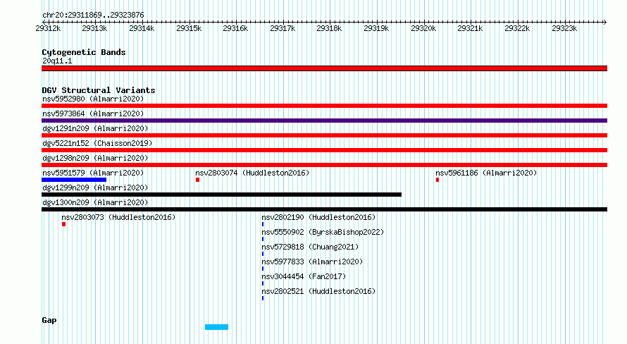
Task: Click the red bar under dgv1291n209
Action: tap(324, 135)
